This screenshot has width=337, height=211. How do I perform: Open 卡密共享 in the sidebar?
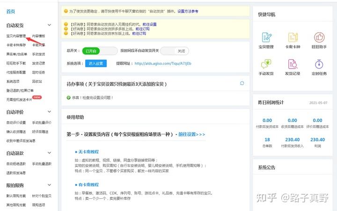pyautogui.click(x=39, y=45)
